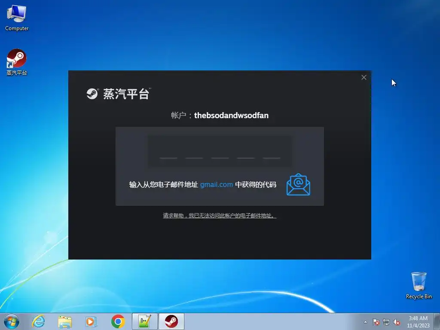This screenshot has width=440, height=330.
Task: Click the Steam logo in the dialog header
Action: tap(92, 94)
